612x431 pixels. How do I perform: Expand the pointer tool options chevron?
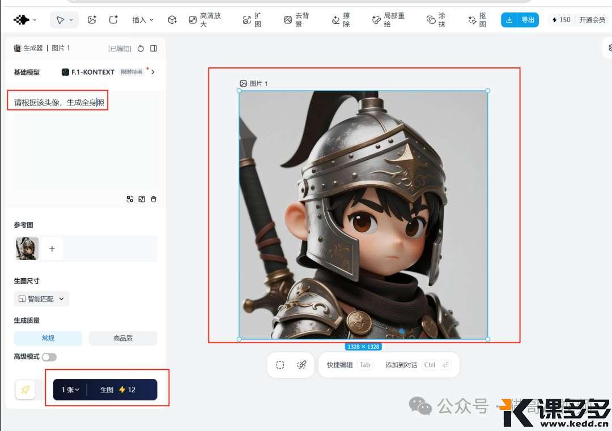pyautogui.click(x=71, y=20)
